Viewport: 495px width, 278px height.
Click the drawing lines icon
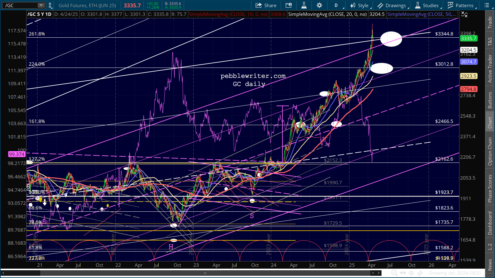[420, 273]
